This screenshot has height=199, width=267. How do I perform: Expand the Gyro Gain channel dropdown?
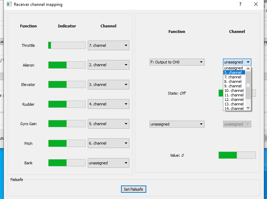coord(108,124)
